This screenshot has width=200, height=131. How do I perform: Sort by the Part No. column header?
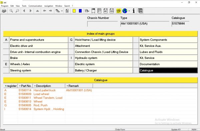(25, 86)
